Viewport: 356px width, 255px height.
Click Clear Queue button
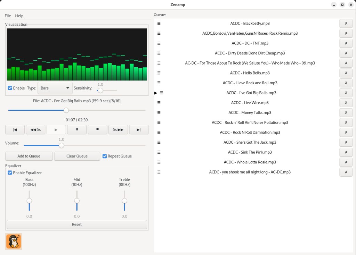(77, 156)
